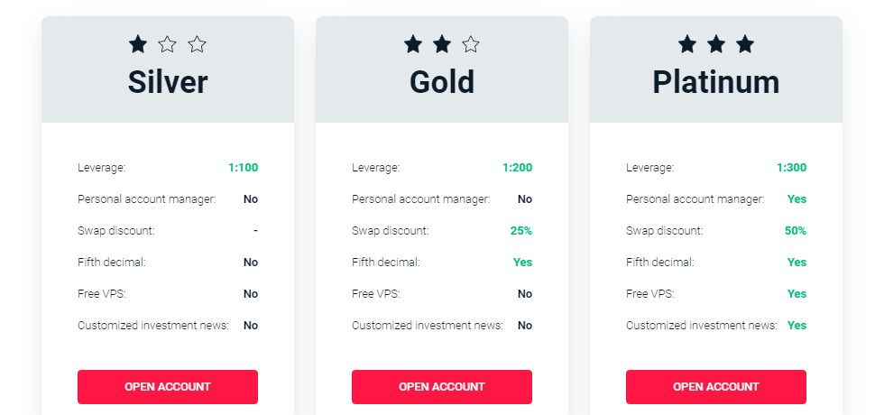
Task: Click the third star on Platinum card
Action: tap(745, 44)
